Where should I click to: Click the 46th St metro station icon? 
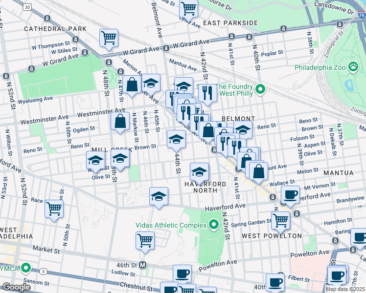pos(142,265)
